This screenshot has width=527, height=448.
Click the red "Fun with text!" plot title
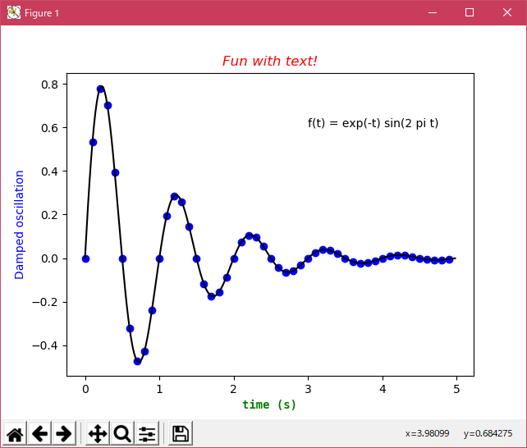[269, 62]
